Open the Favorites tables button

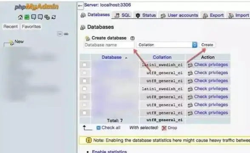tap(31, 27)
